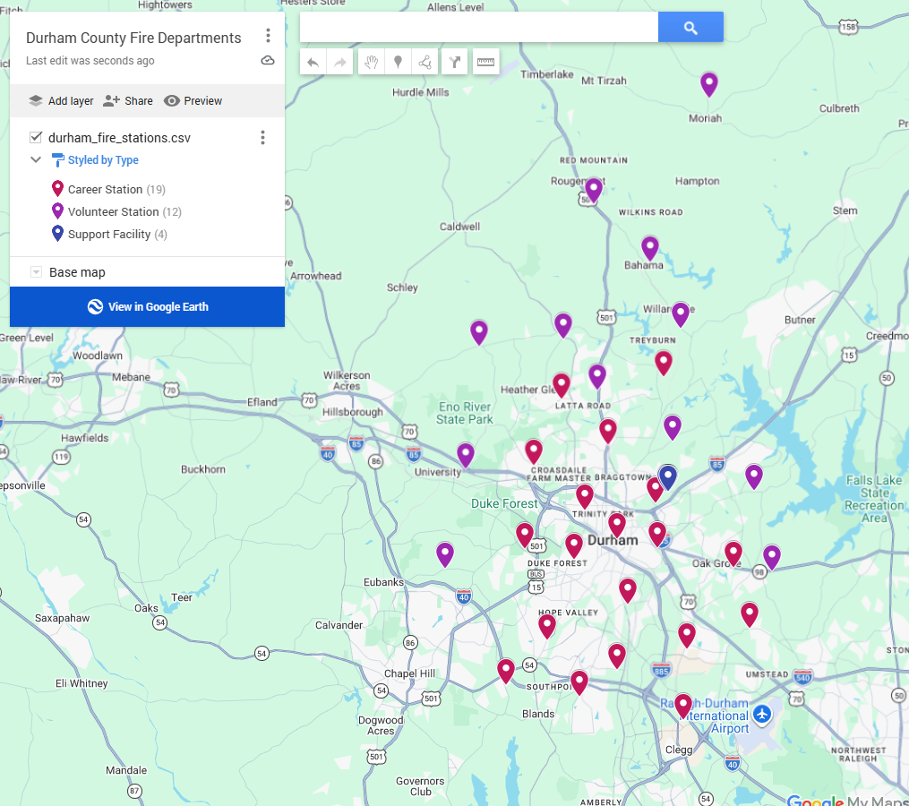Uncheck the durham_fire_stations.csv layer checkbox

(36, 137)
